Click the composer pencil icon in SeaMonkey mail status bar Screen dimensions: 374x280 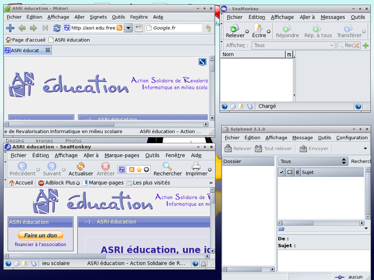click(x=241, y=106)
